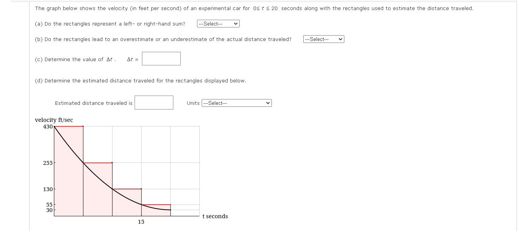Screen dimensions: 522x231
Task: Click the 130 axis tick label
Action: [x=48, y=190]
